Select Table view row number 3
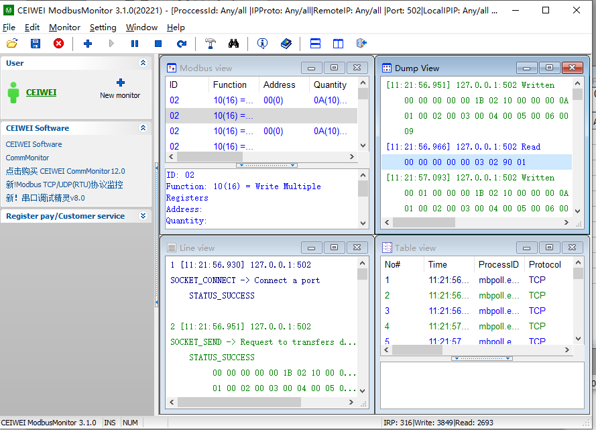 [477, 311]
